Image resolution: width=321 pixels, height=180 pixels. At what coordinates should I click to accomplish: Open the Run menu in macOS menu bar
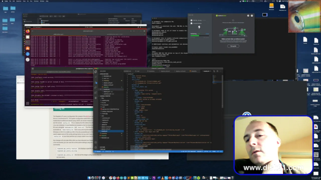(x=31, y=1)
